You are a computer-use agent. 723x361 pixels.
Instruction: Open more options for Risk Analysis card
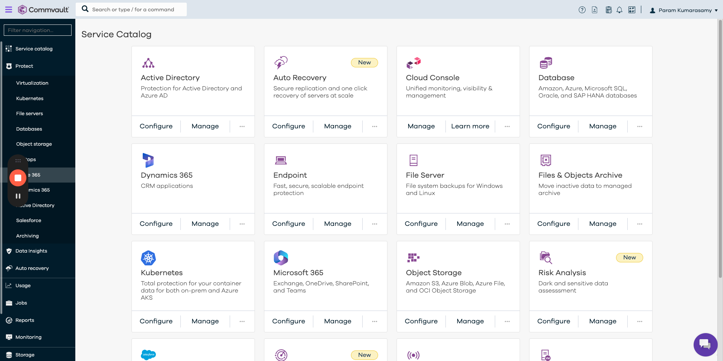(640, 321)
